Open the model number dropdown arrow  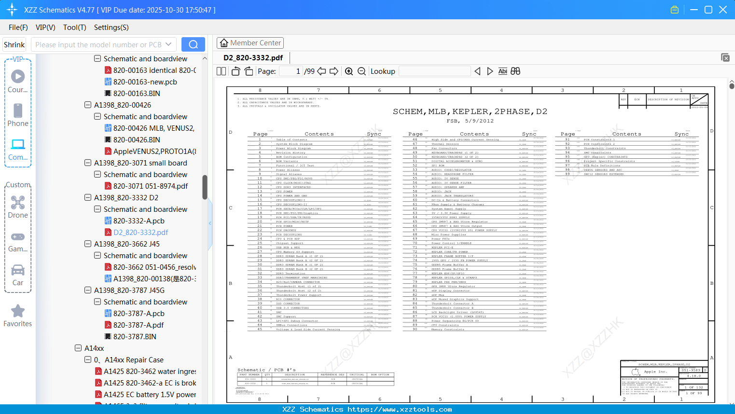pyautogui.click(x=168, y=44)
